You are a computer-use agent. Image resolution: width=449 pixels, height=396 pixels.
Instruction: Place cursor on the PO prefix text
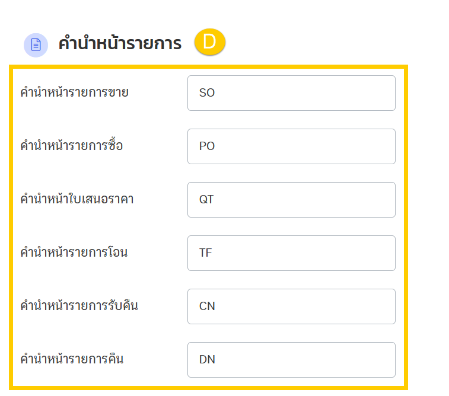pos(207,146)
